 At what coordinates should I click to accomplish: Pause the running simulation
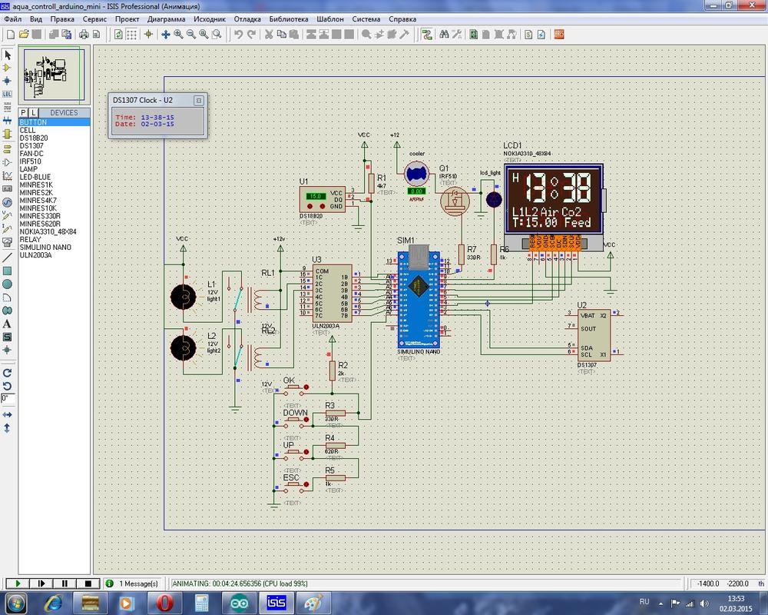pos(65,584)
